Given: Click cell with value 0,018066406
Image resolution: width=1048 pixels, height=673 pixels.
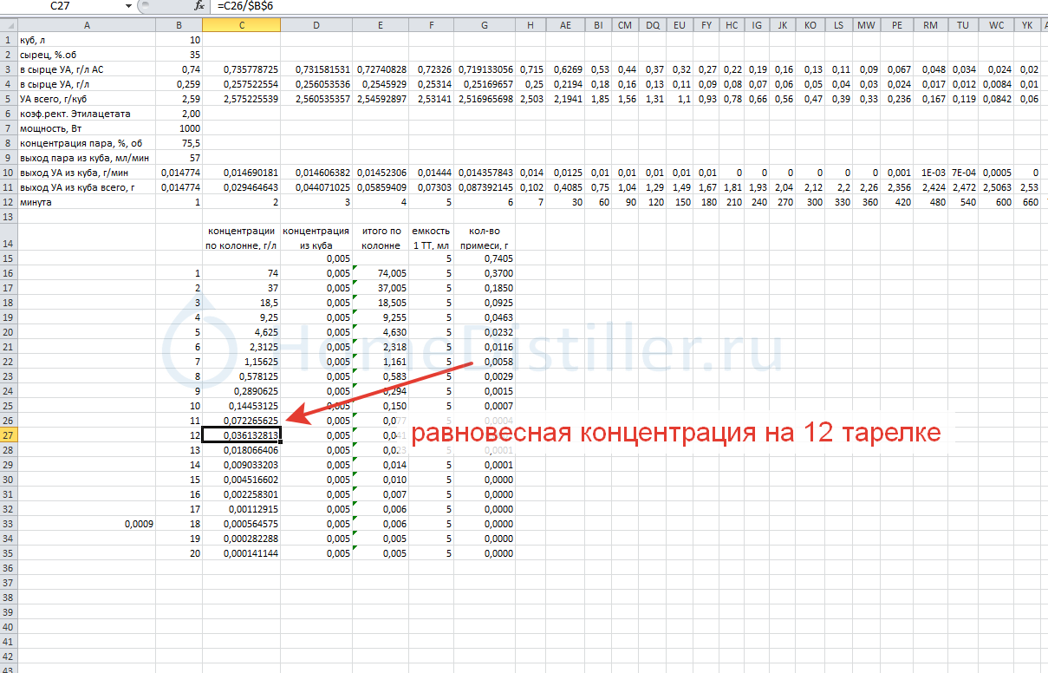Looking at the screenshot, I should 241,450.
